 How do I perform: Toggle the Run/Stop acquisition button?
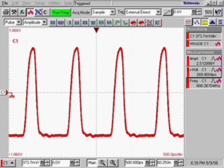coord(60,12)
